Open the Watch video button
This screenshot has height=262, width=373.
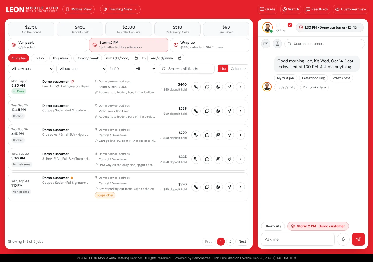(x=291, y=9)
